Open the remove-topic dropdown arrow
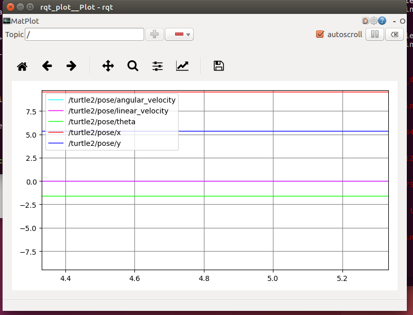The height and width of the screenshot is (315, 413). click(x=187, y=34)
